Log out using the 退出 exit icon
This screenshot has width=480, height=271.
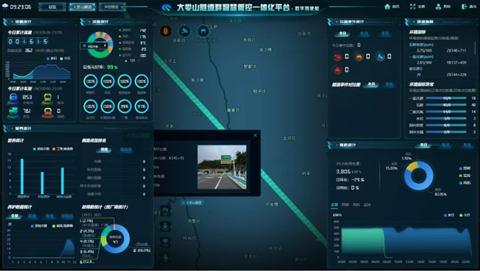click(x=464, y=6)
